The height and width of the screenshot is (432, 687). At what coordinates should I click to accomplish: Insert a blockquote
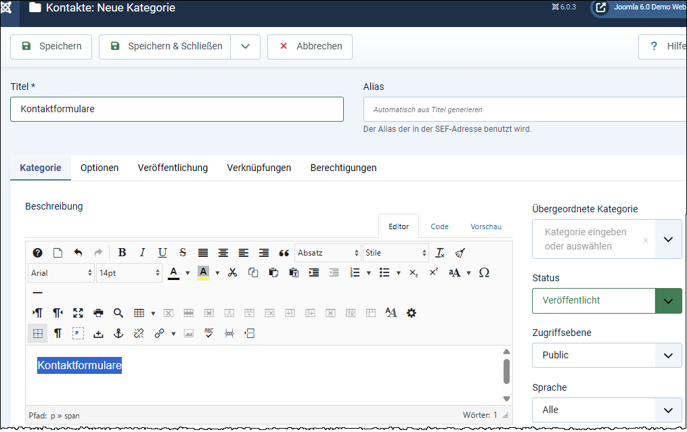pos(284,253)
